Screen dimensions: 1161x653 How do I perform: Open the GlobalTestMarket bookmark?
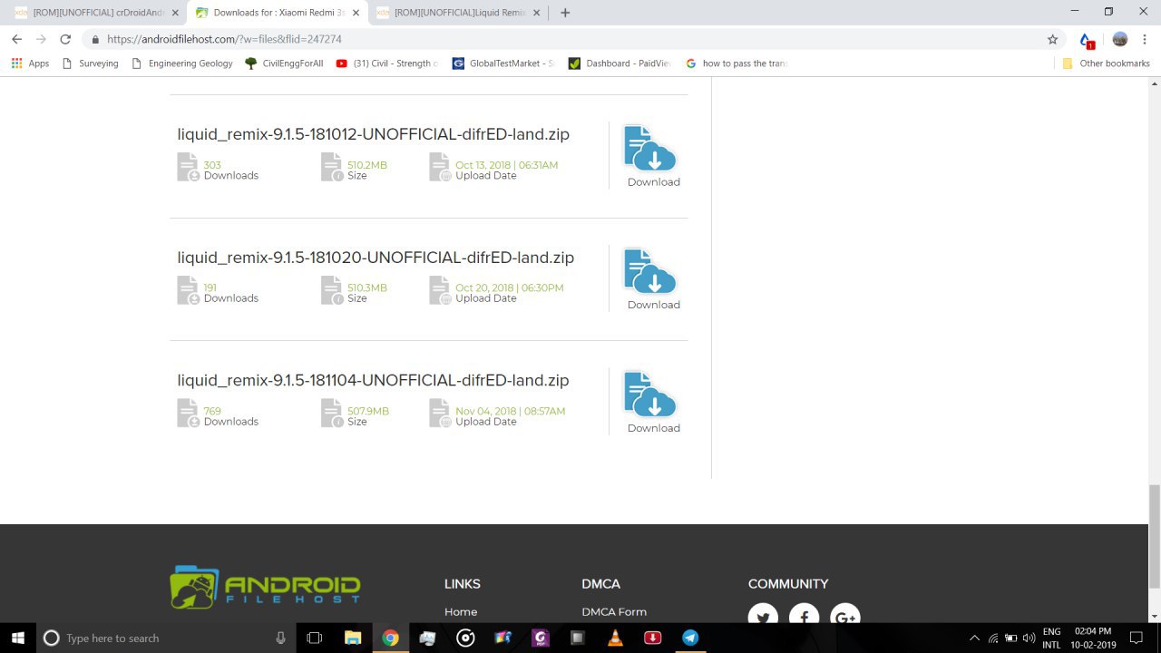pos(503,63)
